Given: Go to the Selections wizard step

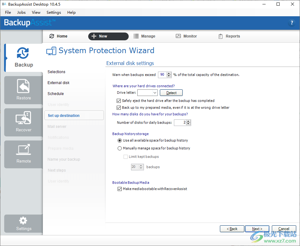Looking at the screenshot, I should point(56,72).
